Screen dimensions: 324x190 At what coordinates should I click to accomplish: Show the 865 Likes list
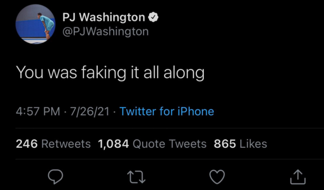tap(241, 144)
